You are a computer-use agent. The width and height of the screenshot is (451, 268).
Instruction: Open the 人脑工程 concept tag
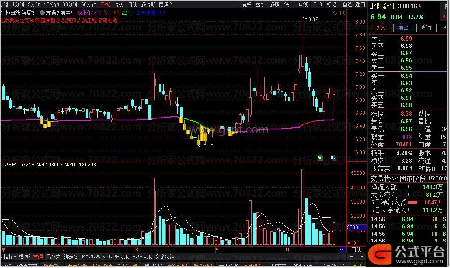pyautogui.click(x=87, y=20)
